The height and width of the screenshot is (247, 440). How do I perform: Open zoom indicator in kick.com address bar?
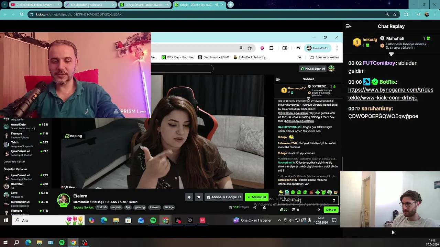click(387, 14)
